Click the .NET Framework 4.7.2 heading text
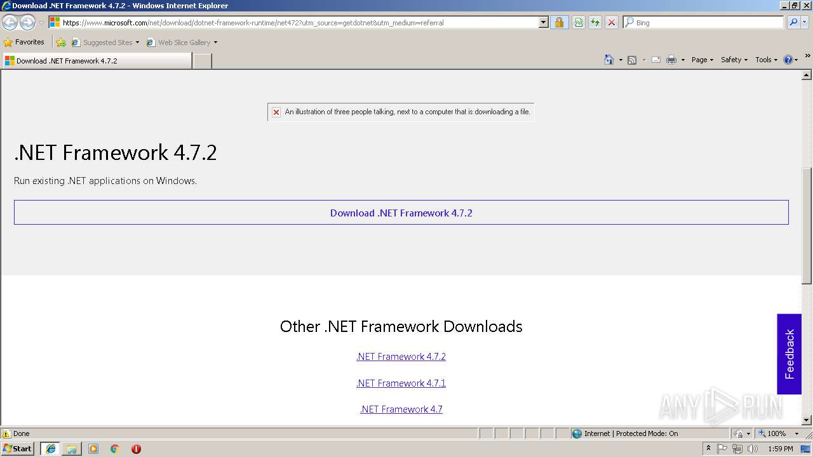The image size is (813, 457). 116,152
